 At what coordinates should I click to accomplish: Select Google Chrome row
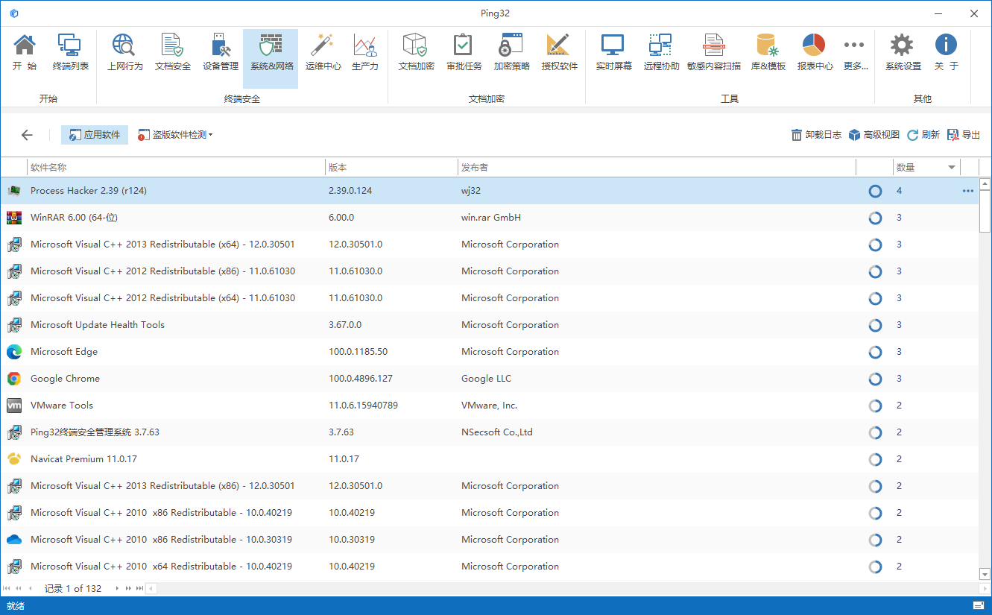(489, 379)
